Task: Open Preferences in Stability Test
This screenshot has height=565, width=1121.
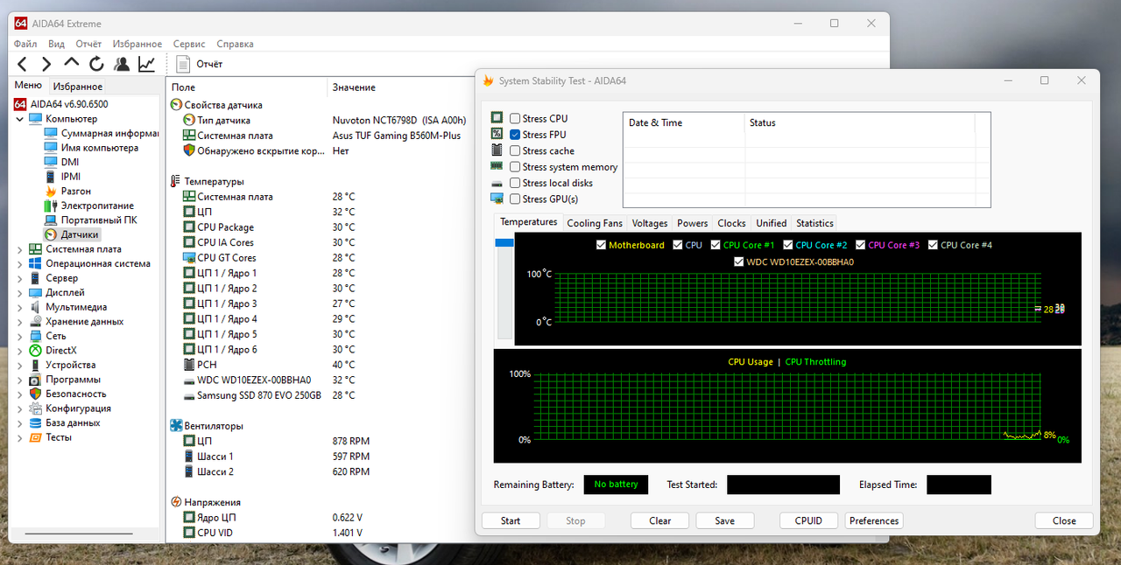Action: (874, 520)
